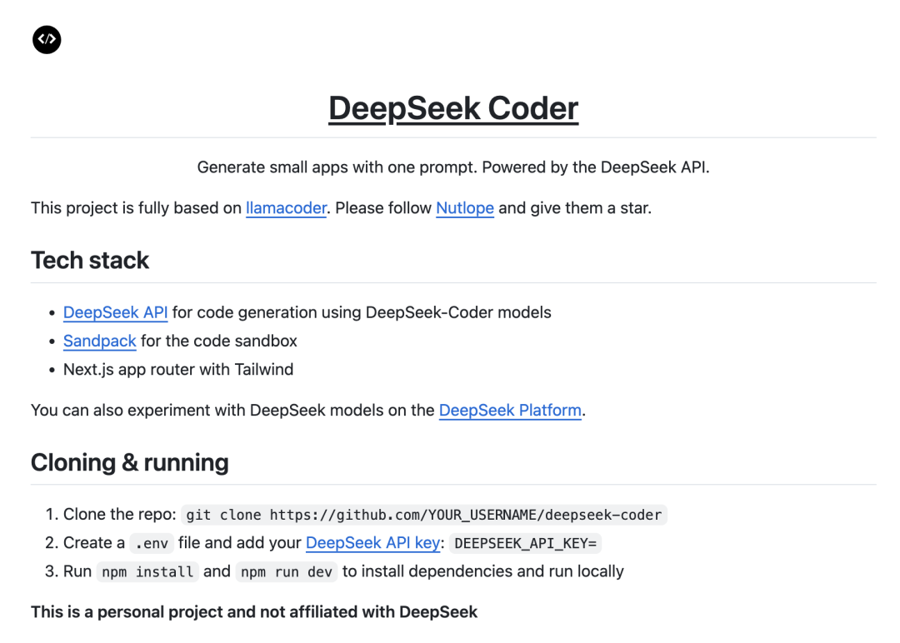Click 'This project is fully based on' text
The width and height of the screenshot is (900, 643).
pos(136,207)
